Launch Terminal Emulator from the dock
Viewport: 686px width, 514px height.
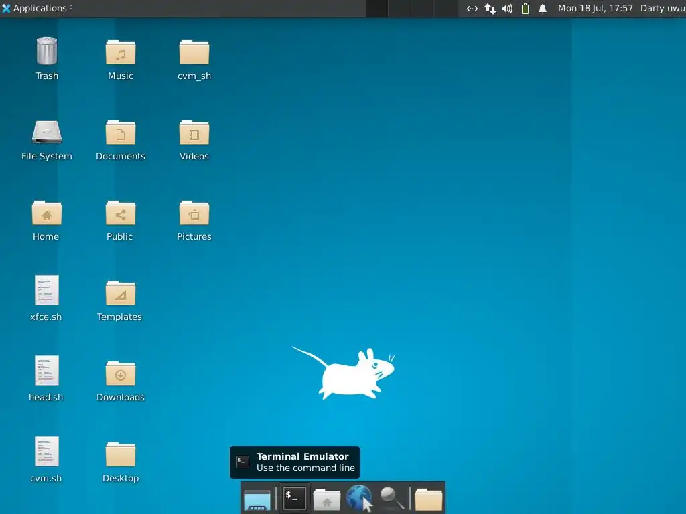pyautogui.click(x=295, y=498)
